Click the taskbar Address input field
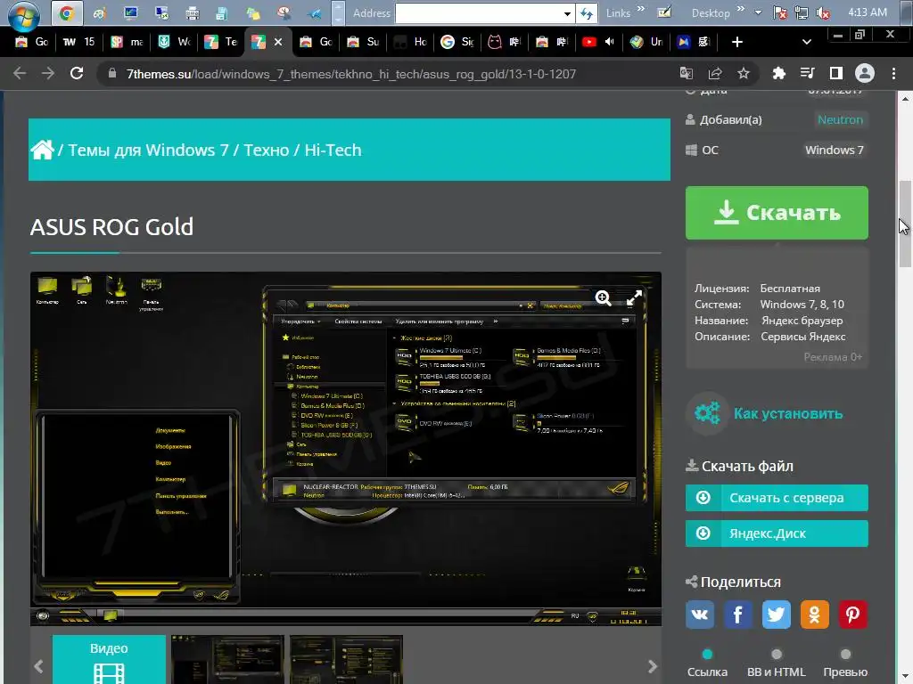Screen dimensions: 913x684 pos(478,13)
